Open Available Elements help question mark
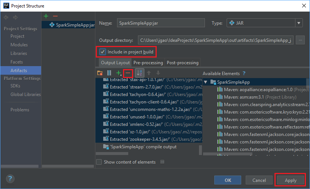 (244, 73)
